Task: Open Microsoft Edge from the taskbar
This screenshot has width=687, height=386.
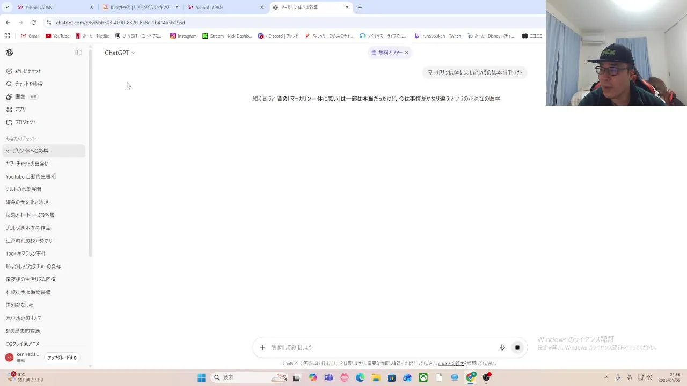Action: pyautogui.click(x=360, y=377)
